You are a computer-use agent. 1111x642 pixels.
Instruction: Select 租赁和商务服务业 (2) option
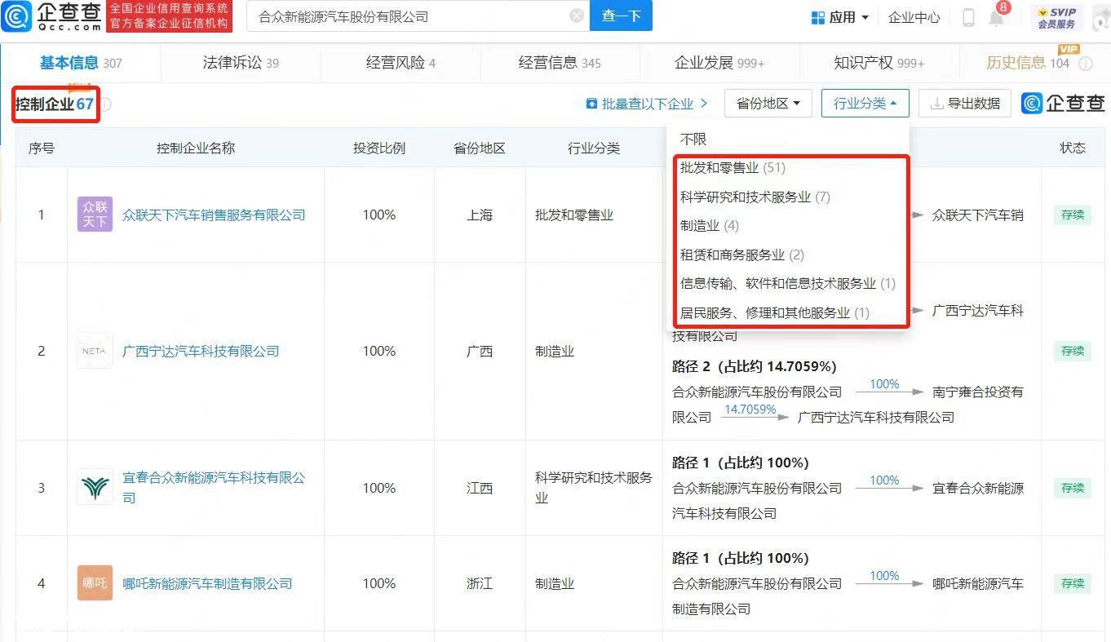pyautogui.click(x=742, y=255)
